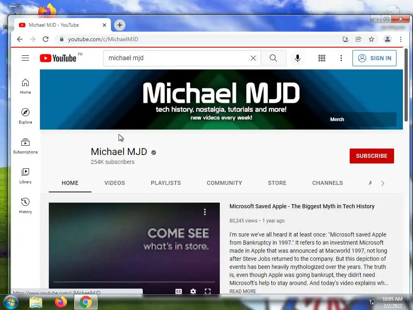413x310 pixels.
Task: Install app via address bar icon
Action: [x=346, y=39]
